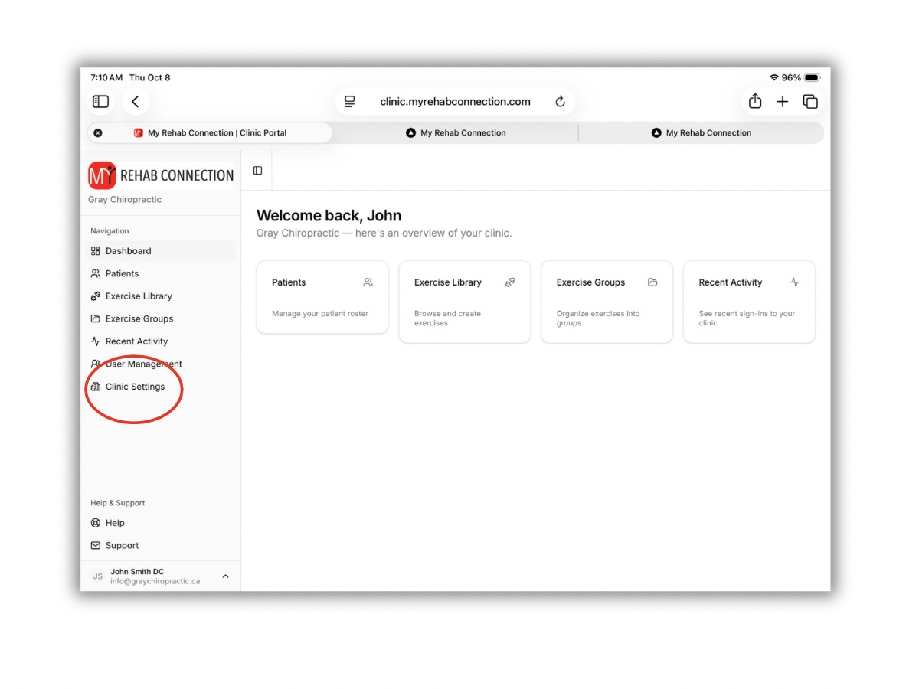Click the 'Gray Chiropractic' label under logo
919x689 pixels.
pos(125,200)
